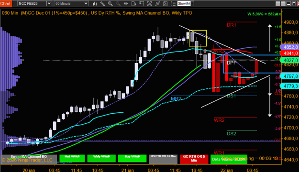Viewport: 299px width, 172px height.
Task: Toggle US ETH OR 15 Min button
Action: [x=163, y=159]
